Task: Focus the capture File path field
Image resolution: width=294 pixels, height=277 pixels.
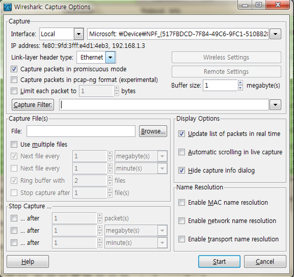Action: click(81, 131)
